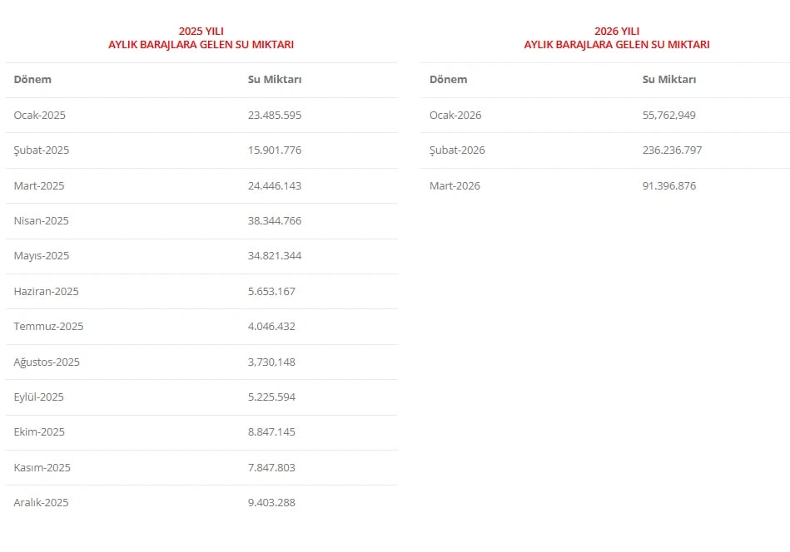
Task: Select the Nisan-2025 row label
Action: 41,221
